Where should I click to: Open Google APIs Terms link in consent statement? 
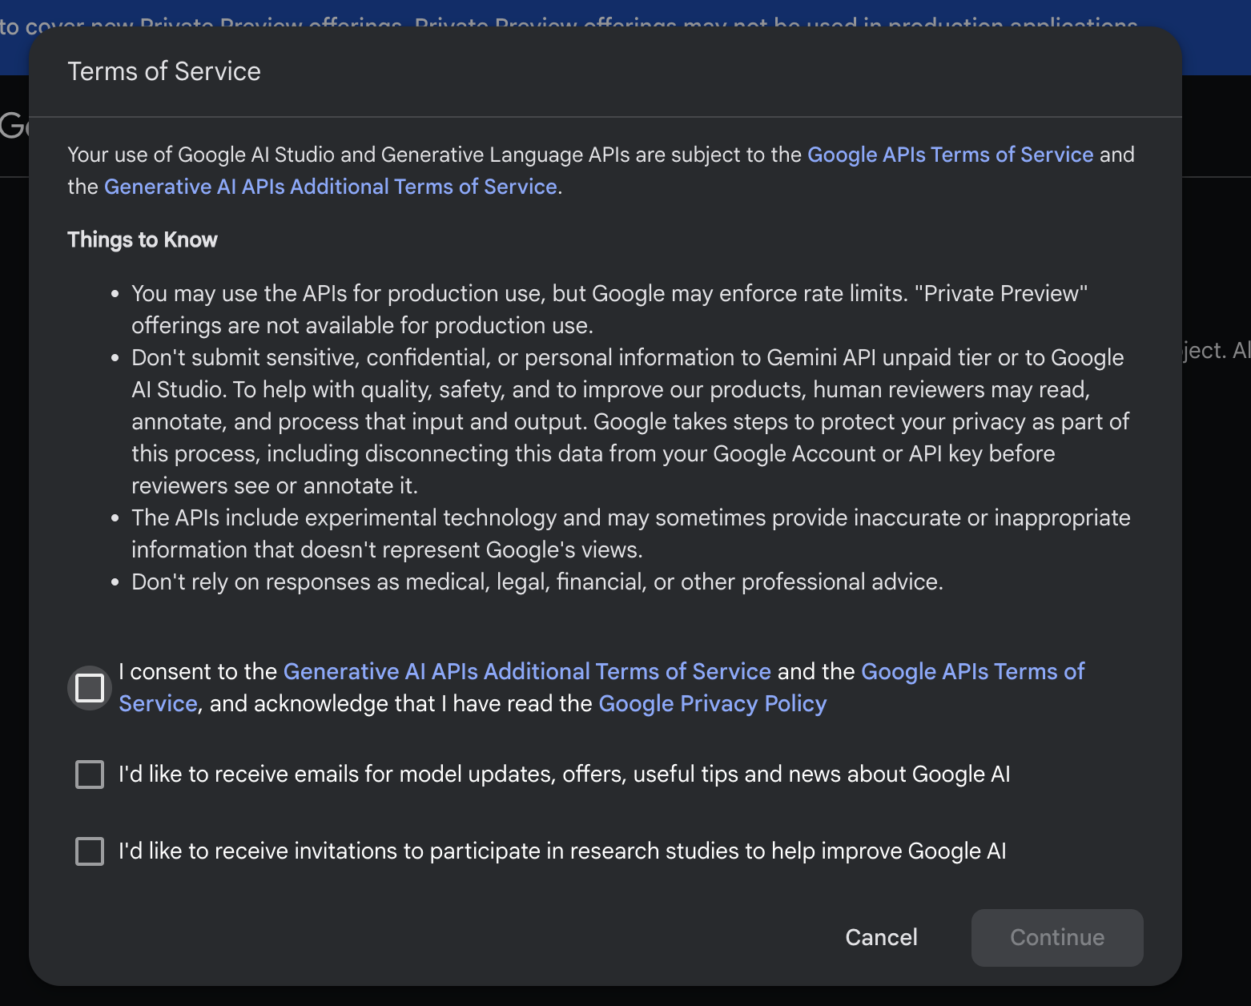[x=972, y=671]
